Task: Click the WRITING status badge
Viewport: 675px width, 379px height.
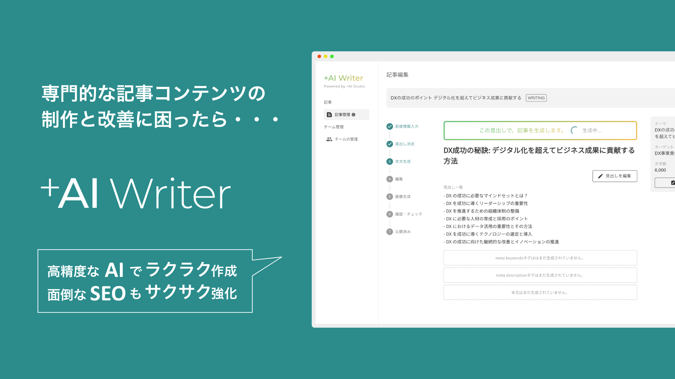Action: coord(536,98)
